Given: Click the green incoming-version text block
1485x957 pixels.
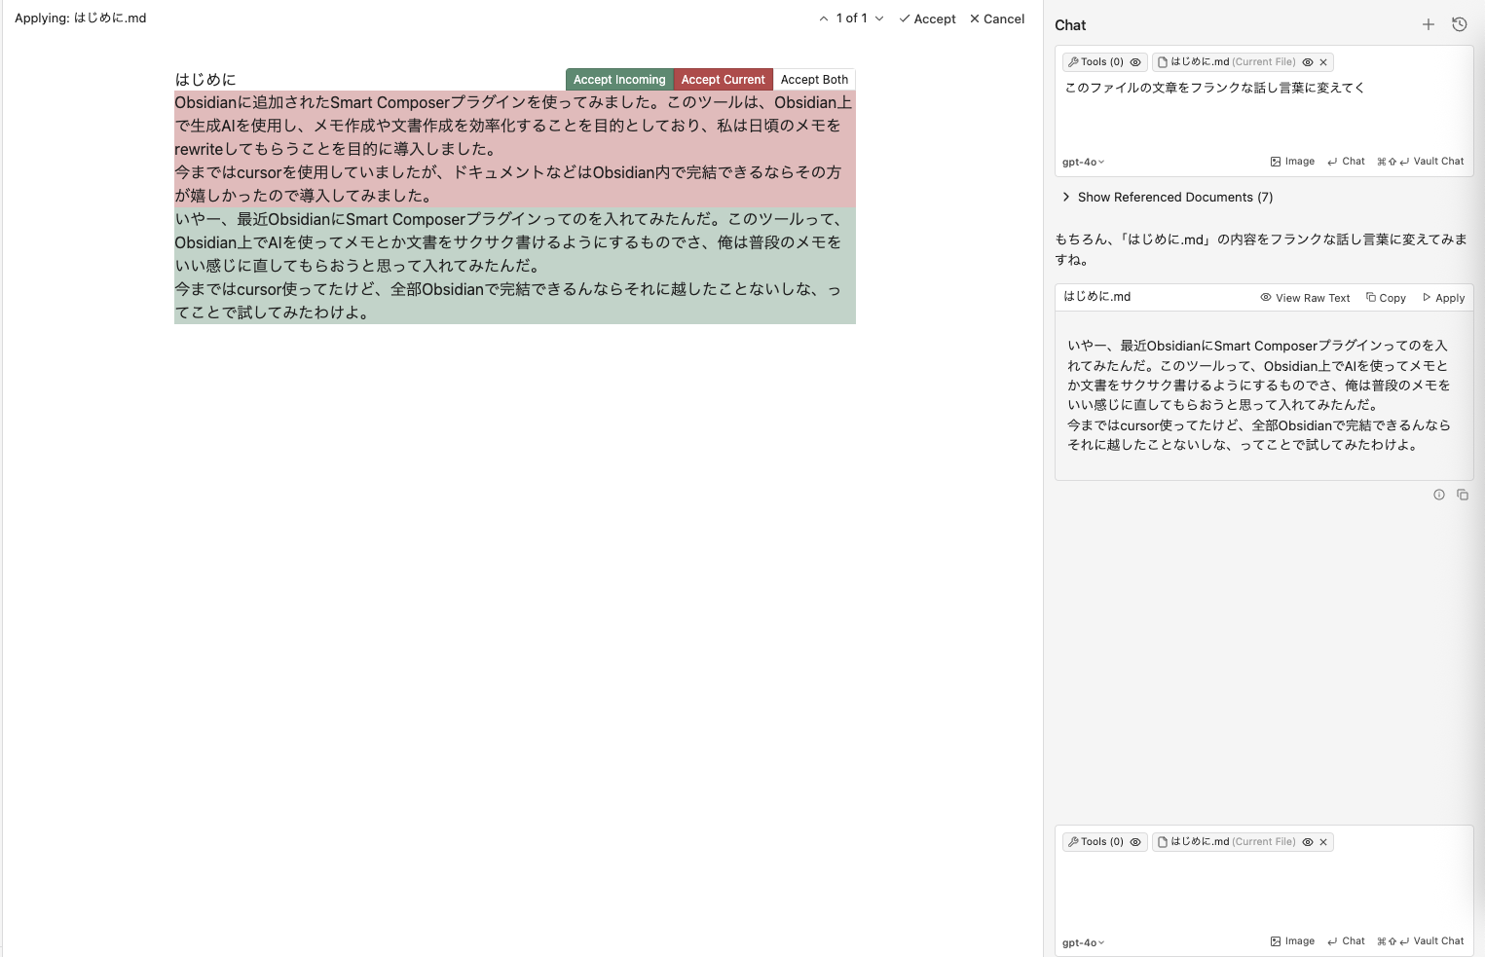Looking at the screenshot, I should coord(514,266).
